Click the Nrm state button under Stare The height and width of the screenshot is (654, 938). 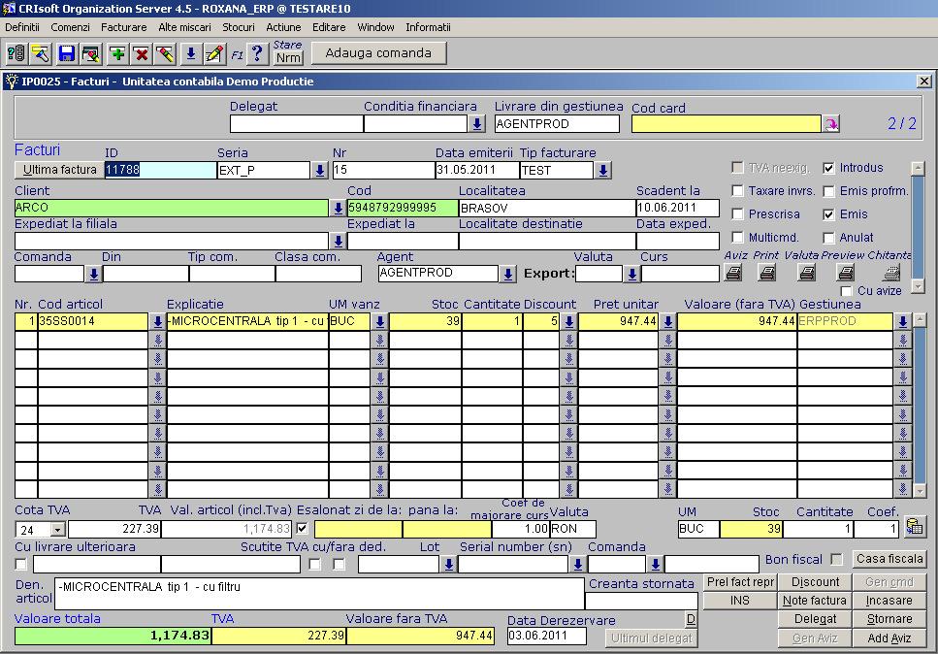pyautogui.click(x=288, y=58)
